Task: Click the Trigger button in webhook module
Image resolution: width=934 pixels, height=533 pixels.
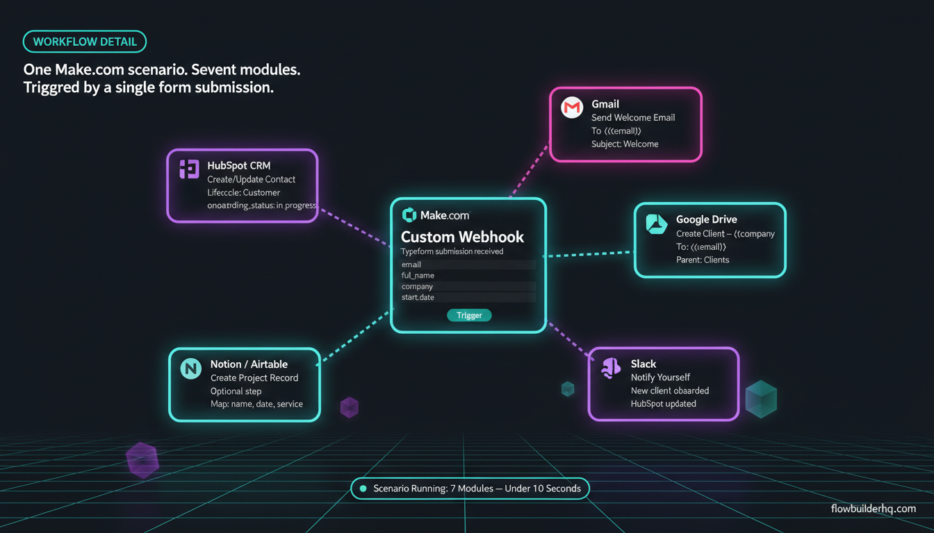Action: click(469, 315)
